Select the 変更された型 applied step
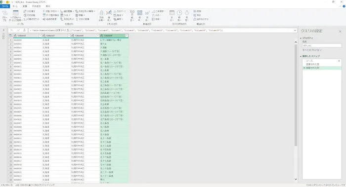Viewport: 346px width, 187px height. coord(322,64)
